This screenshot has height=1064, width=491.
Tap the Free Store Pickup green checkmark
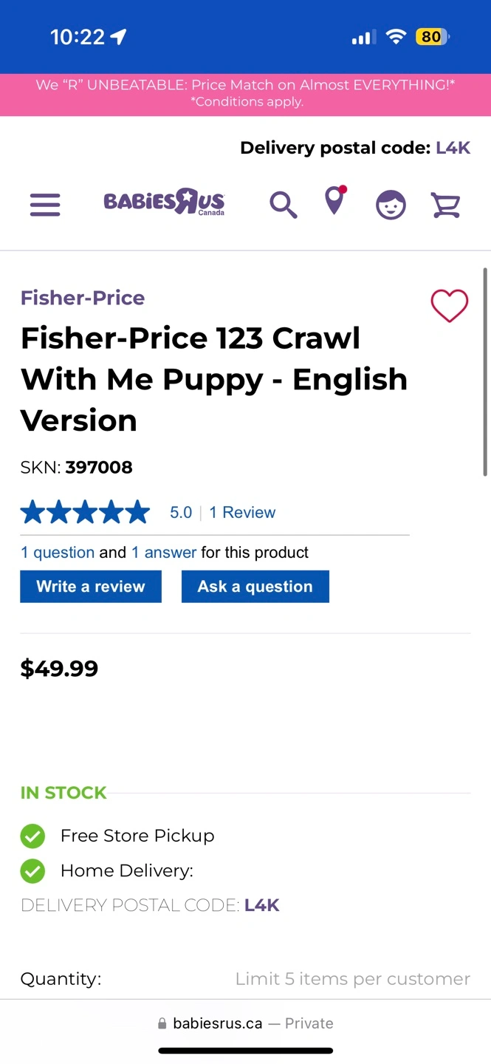(x=32, y=836)
